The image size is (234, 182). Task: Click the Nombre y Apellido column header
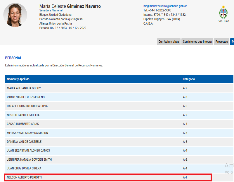click(x=18, y=79)
